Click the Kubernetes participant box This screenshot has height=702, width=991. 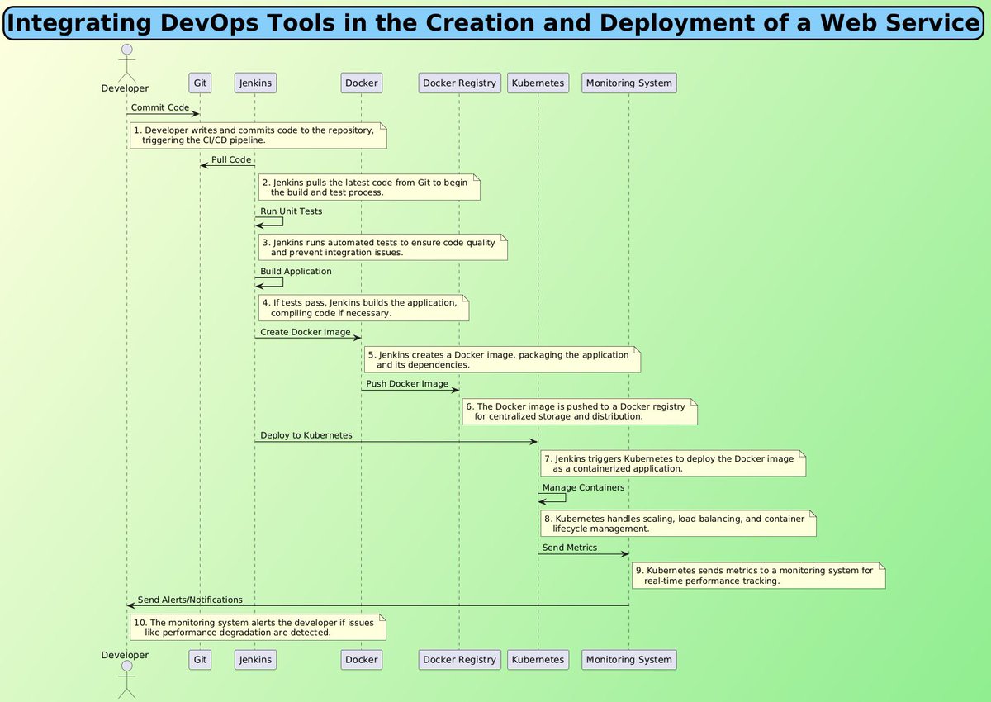click(x=538, y=83)
